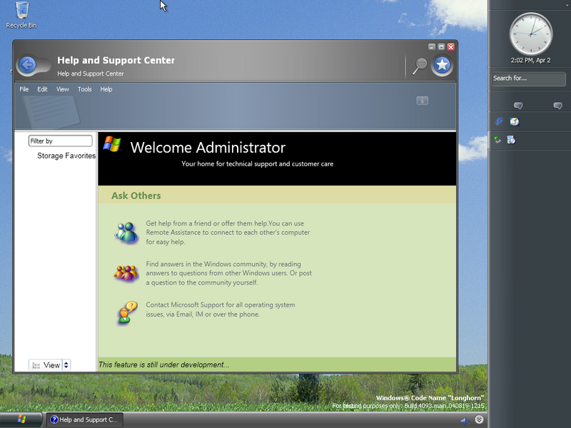
Task: Click the date text 2:02 PM, Apr 2
Action: pos(530,61)
